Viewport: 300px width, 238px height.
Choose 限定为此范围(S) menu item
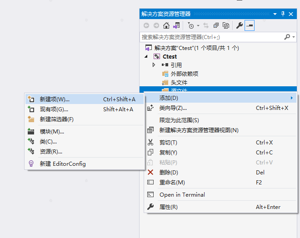(220, 120)
